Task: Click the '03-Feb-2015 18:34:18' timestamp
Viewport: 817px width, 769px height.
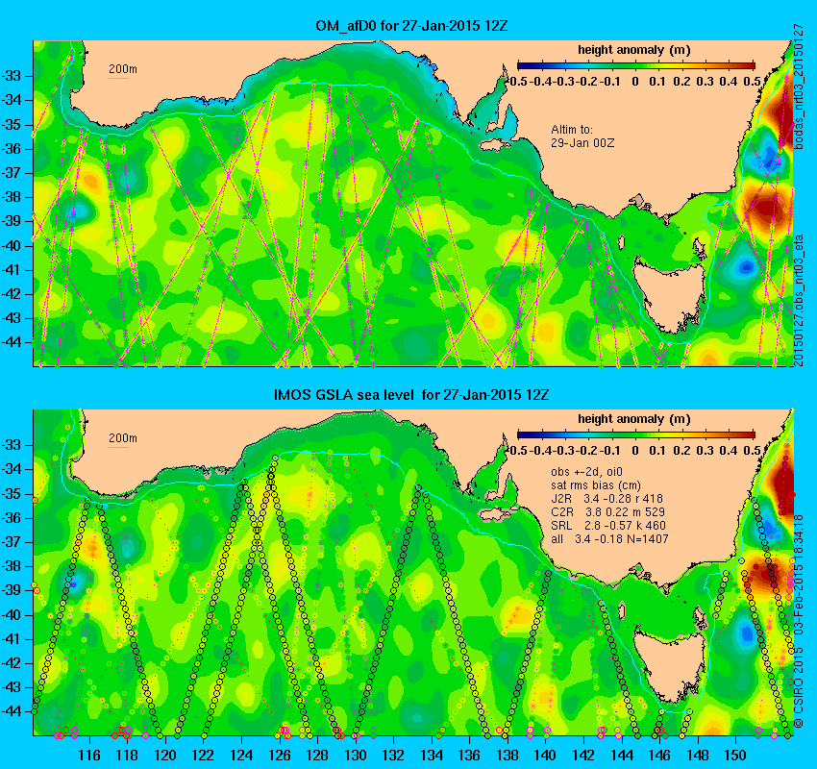Action: click(x=800, y=573)
